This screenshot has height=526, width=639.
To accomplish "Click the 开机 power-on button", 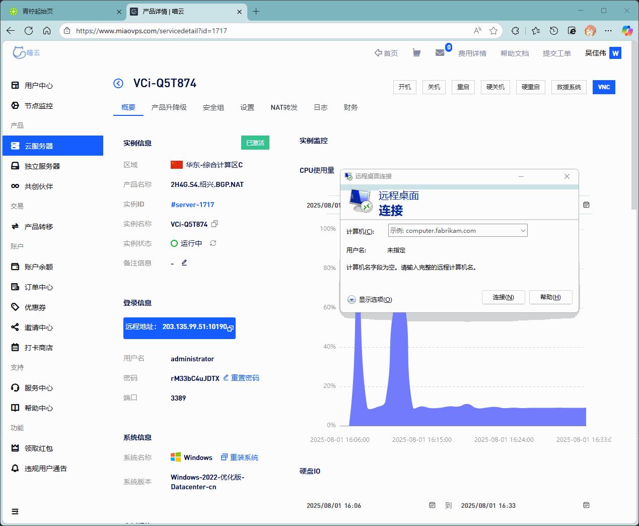I will [405, 87].
